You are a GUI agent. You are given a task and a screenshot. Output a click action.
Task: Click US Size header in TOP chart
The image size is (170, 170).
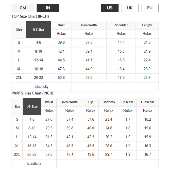[x=39, y=29]
